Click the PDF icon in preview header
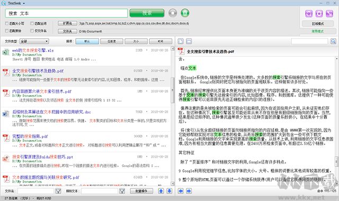Screen dimensions: 339x201 click(x=181, y=51)
